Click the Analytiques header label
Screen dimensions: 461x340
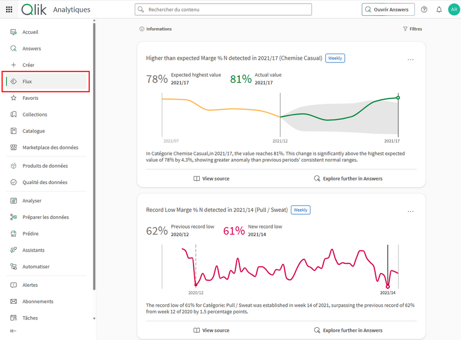72,10
